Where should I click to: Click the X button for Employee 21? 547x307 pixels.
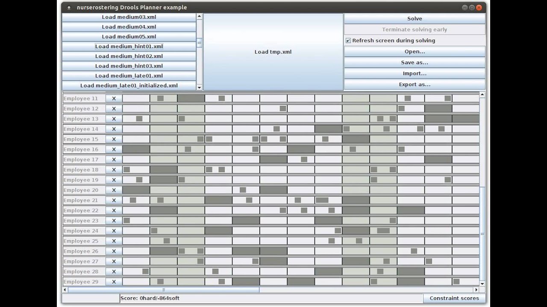[x=114, y=200]
